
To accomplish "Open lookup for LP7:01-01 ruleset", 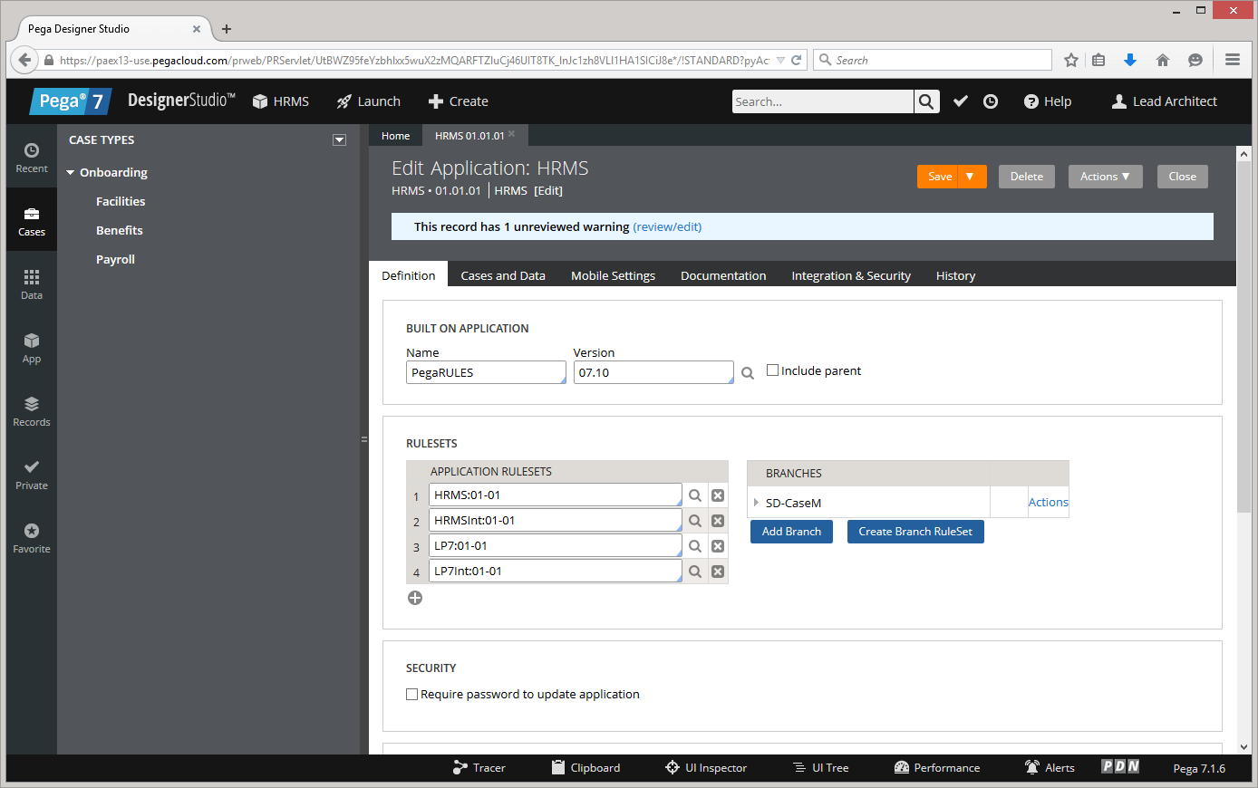I will [695, 546].
